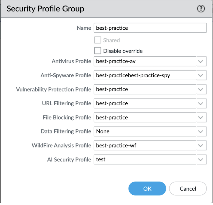Click the OK button
213x205 pixels.
(147, 188)
